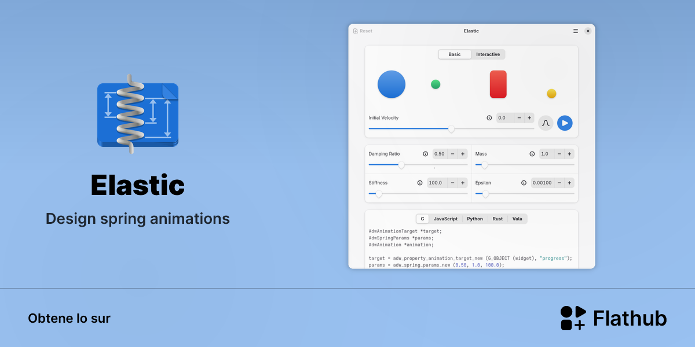Focus the Stiffness 100.0 field
Viewport: 695px width, 347px height.
[437, 183]
